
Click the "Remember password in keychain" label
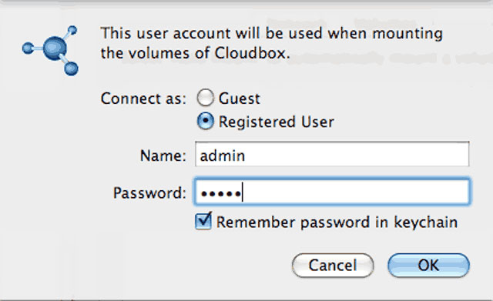pos(337,222)
